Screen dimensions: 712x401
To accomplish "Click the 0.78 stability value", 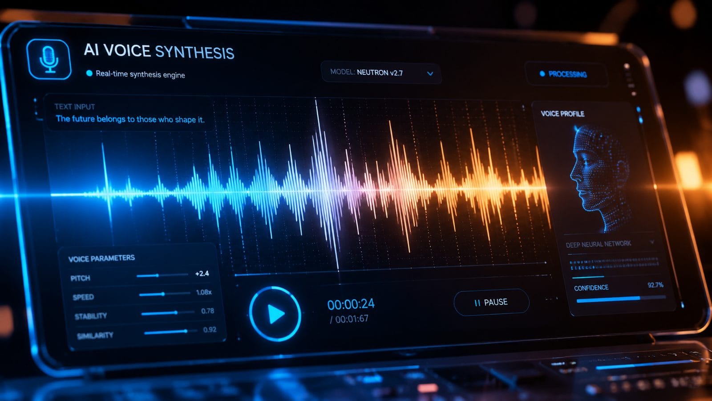I will pyautogui.click(x=207, y=311).
